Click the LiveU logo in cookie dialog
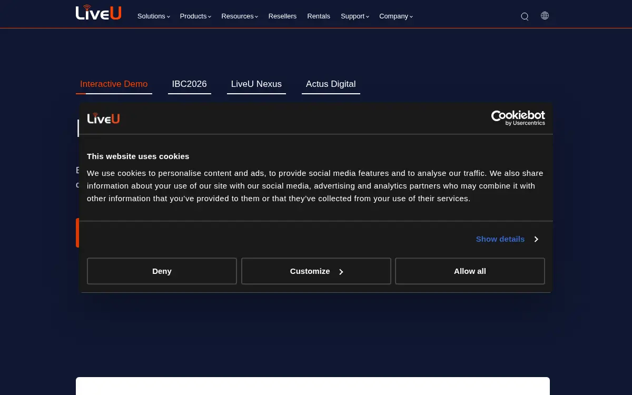Screen dimensions: 632x395 click(x=103, y=118)
